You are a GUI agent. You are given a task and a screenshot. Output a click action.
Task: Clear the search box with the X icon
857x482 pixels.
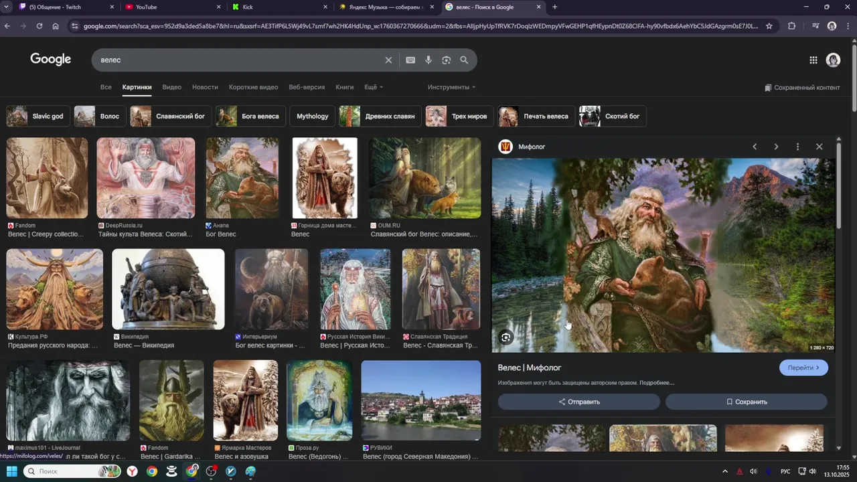click(388, 60)
